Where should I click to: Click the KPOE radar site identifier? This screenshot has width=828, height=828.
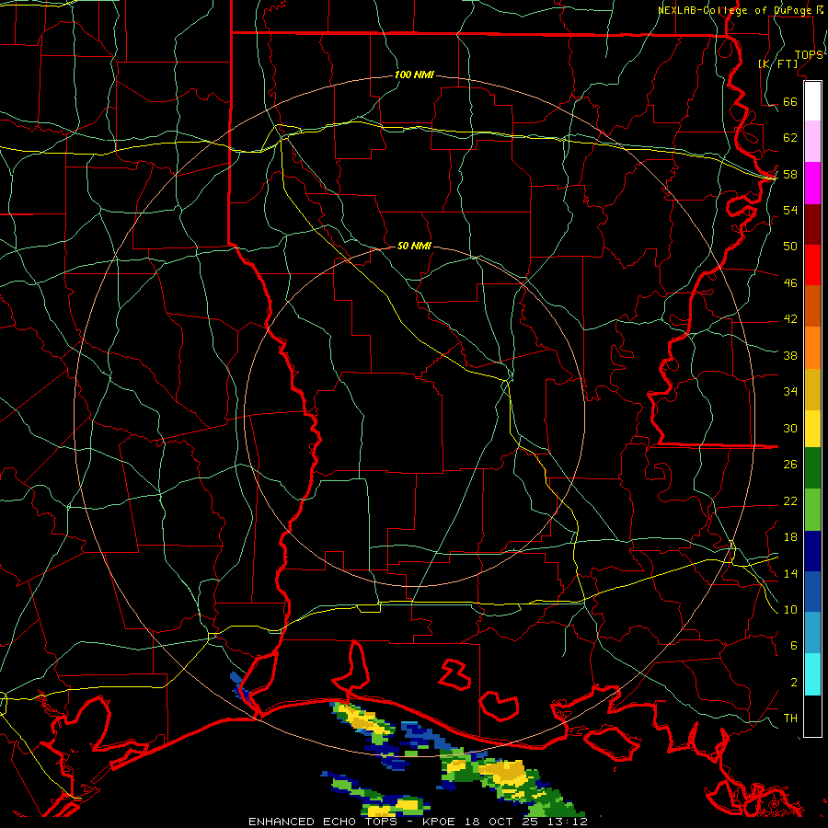pos(441,822)
